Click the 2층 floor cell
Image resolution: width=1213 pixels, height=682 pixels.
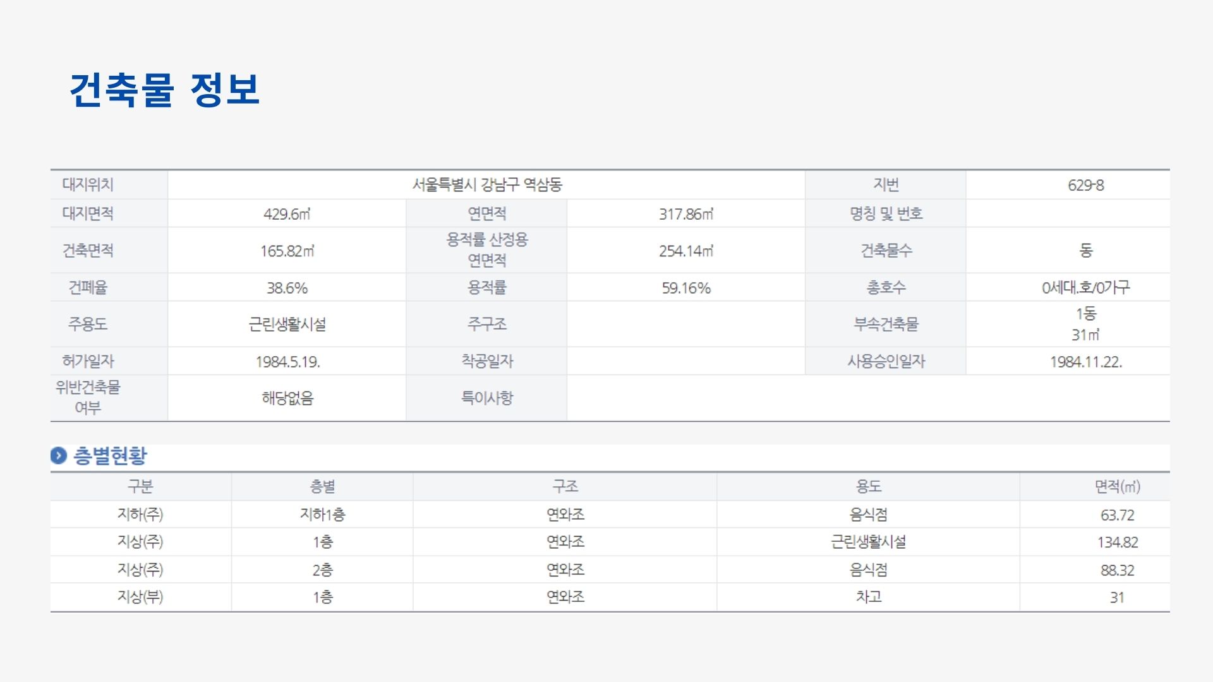click(x=322, y=570)
